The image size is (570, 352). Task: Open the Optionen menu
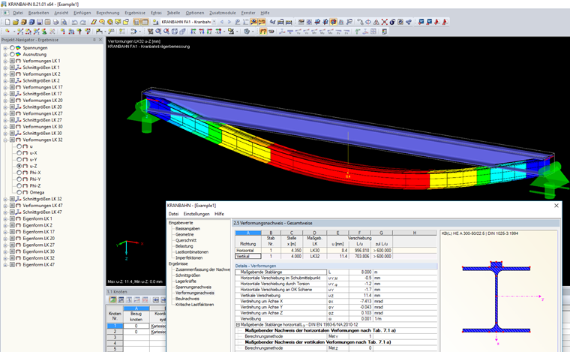click(195, 13)
